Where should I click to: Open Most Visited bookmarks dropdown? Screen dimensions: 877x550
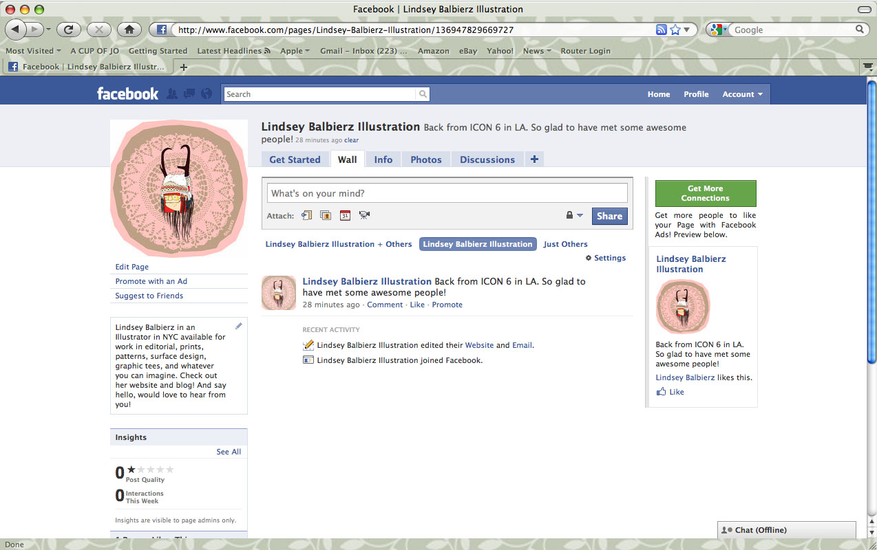33,51
